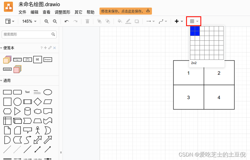Open the 帮助 menu
This screenshot has height=160, width=250.
click(x=90, y=12)
